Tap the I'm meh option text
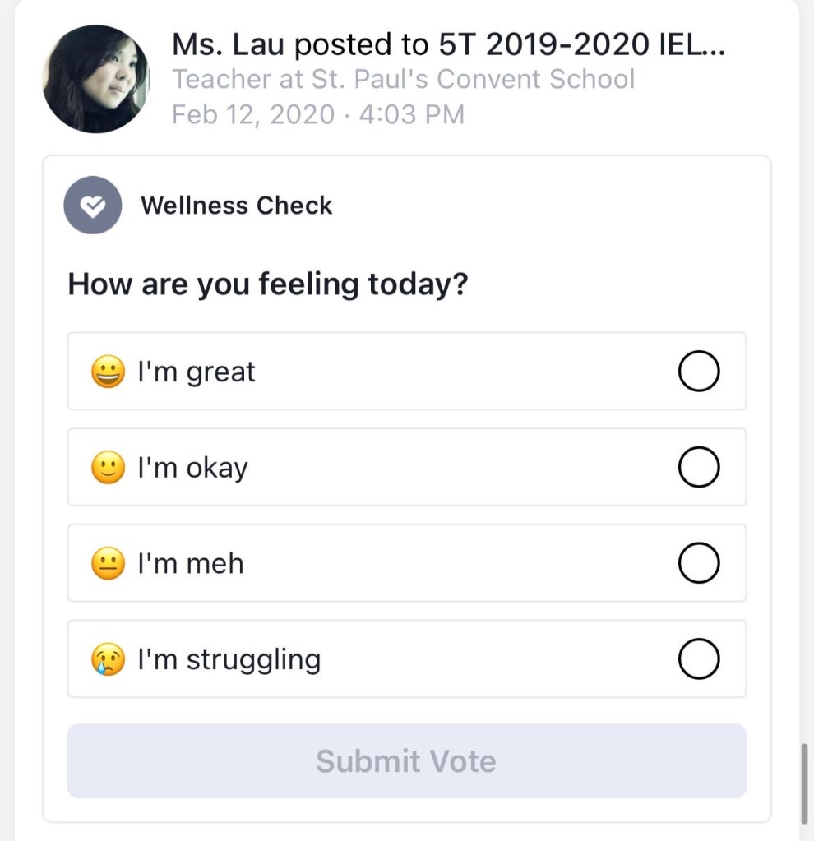This screenshot has width=814, height=841. click(191, 564)
